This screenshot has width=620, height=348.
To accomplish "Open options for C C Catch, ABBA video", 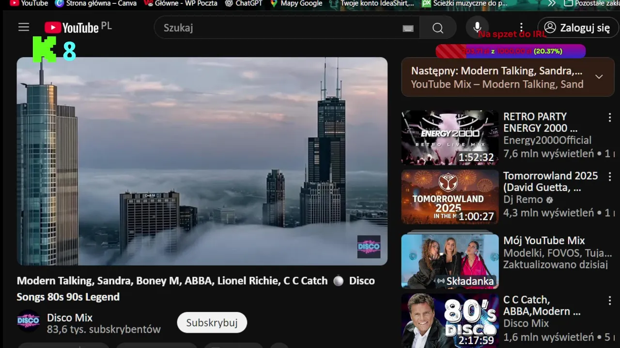I will coord(609,300).
